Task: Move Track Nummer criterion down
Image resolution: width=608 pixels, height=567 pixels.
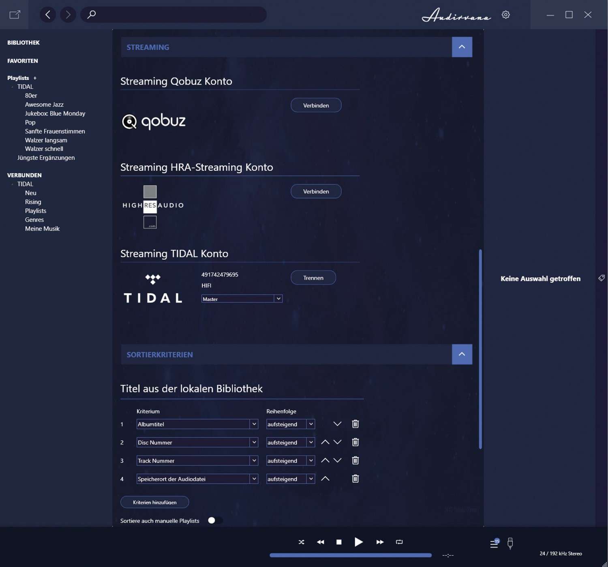Action: pos(337,460)
